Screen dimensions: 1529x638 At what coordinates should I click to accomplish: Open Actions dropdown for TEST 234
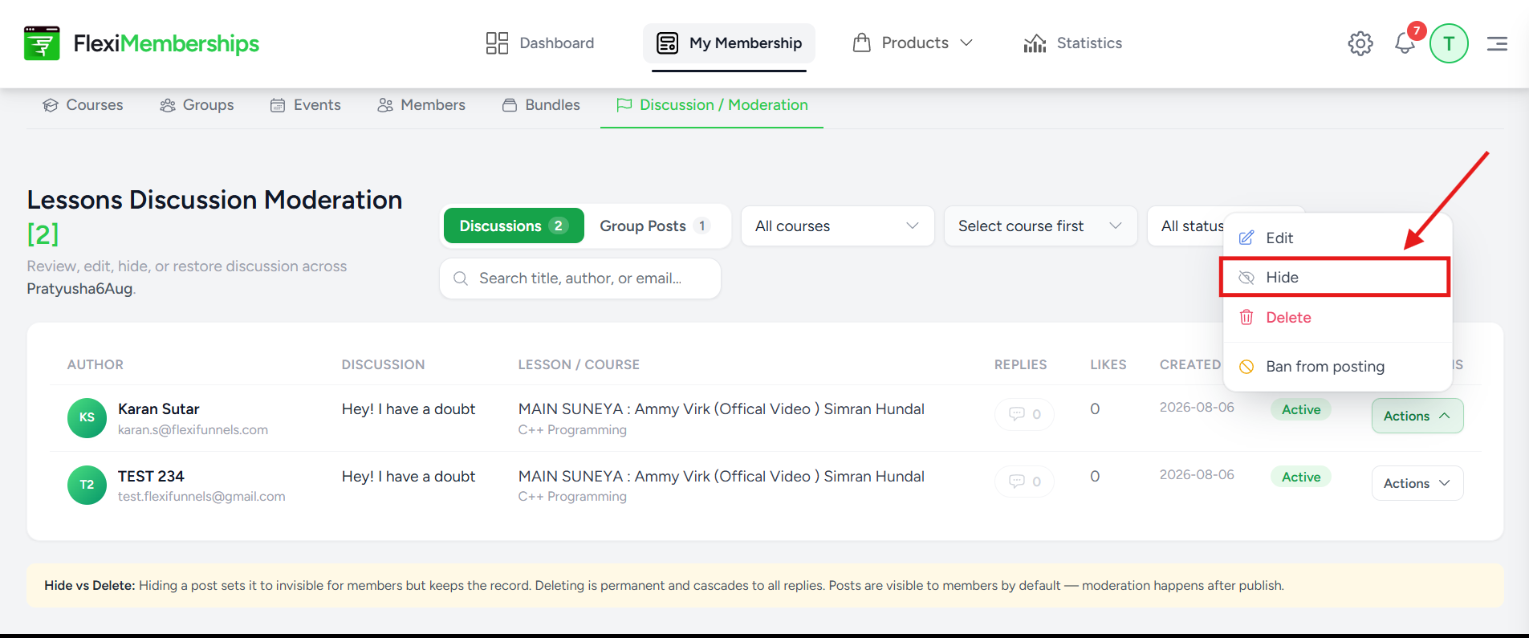(x=1417, y=483)
